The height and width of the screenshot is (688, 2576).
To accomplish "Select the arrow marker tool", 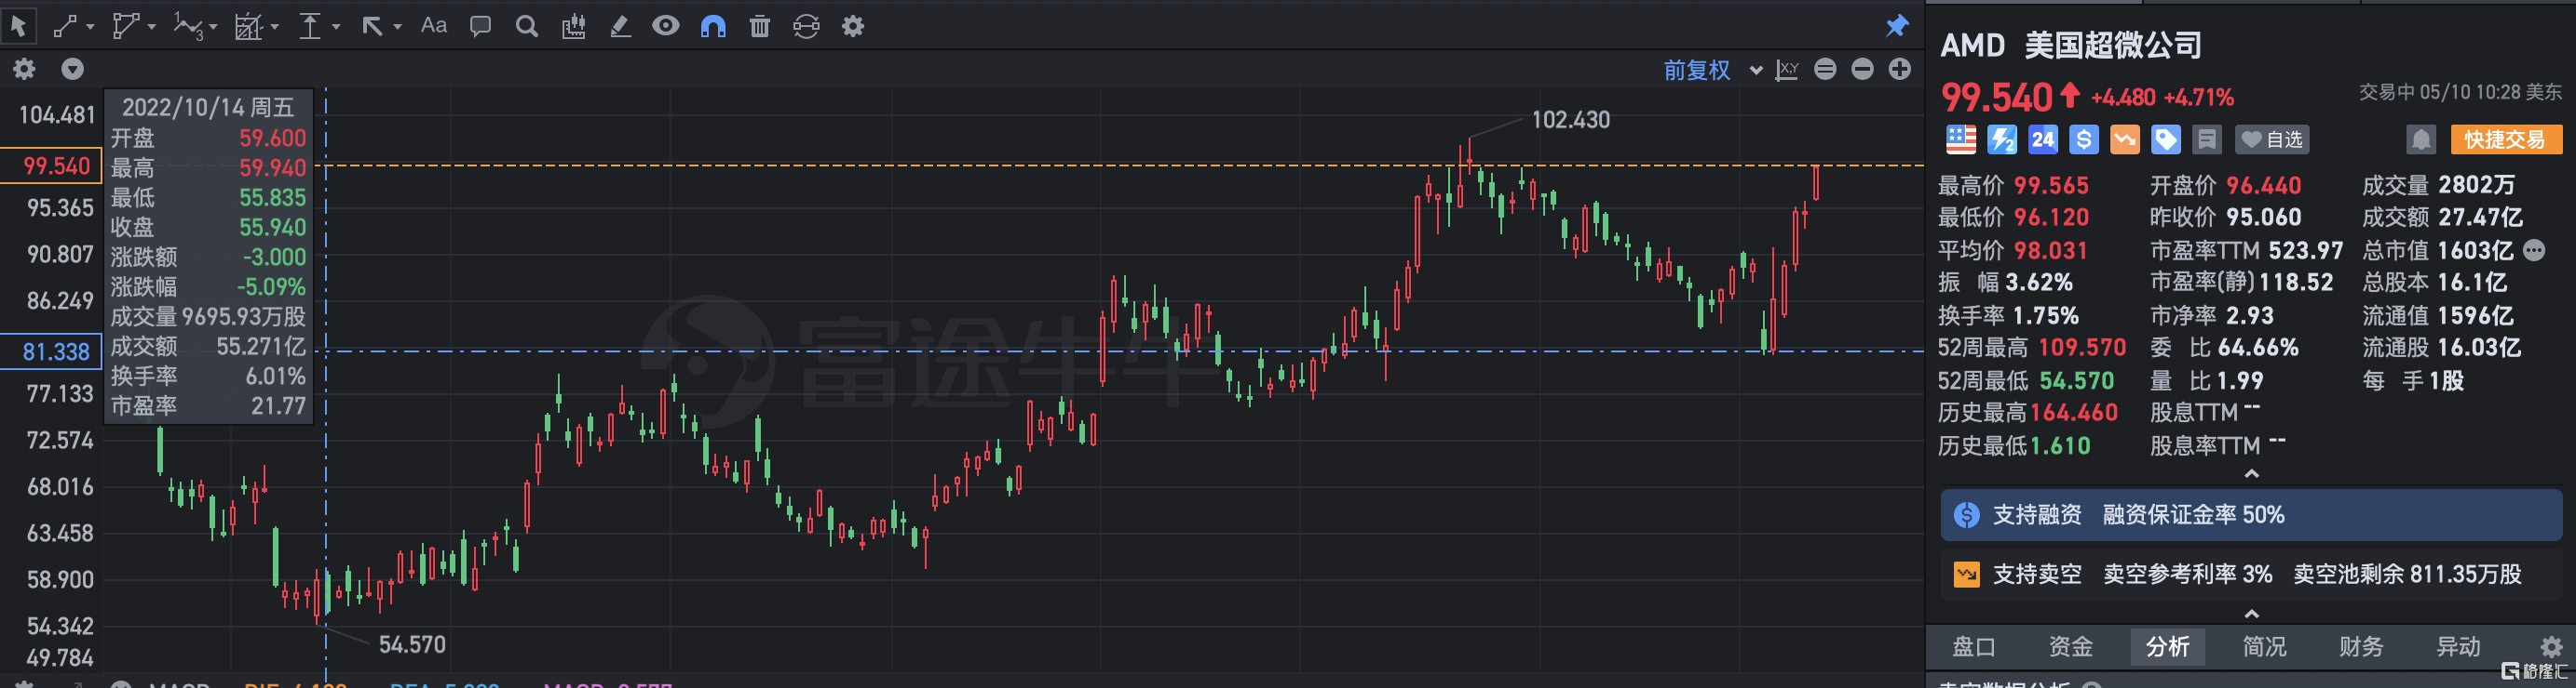I will pyautogui.click(x=372, y=27).
